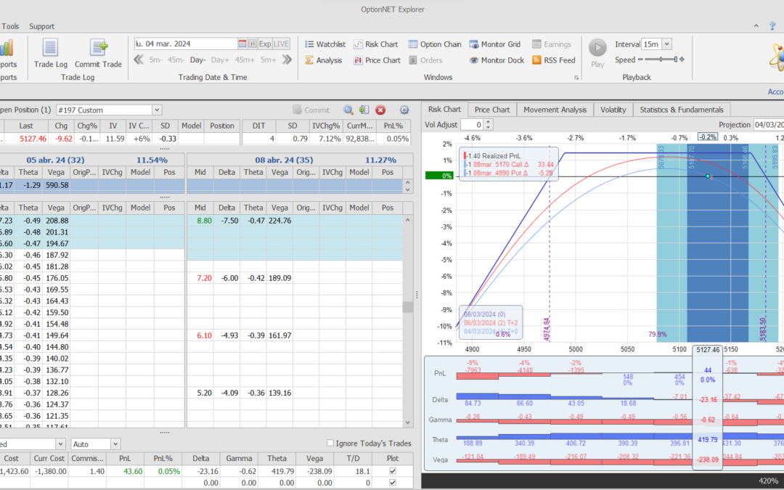The height and width of the screenshot is (490, 784).
Task: Open the Interval 15m dropdown
Action: [x=666, y=44]
